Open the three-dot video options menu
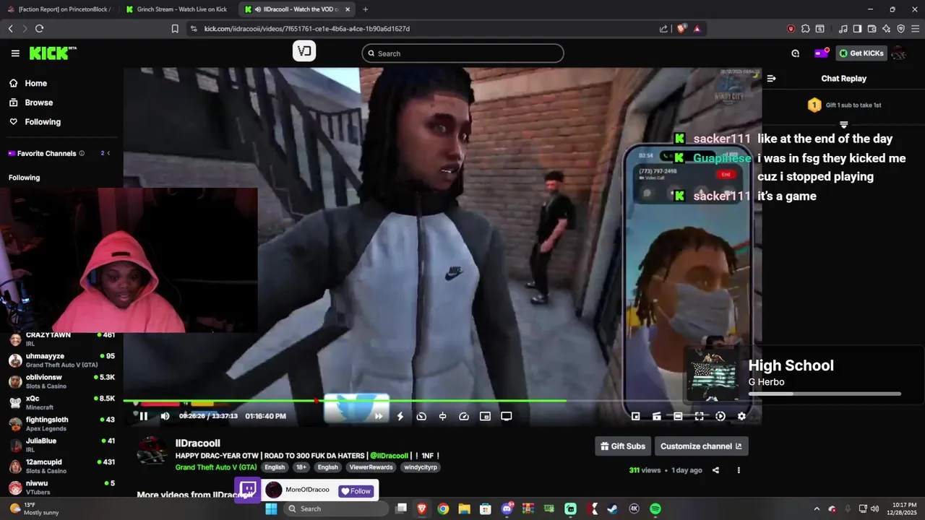This screenshot has height=520, width=925. click(x=739, y=470)
